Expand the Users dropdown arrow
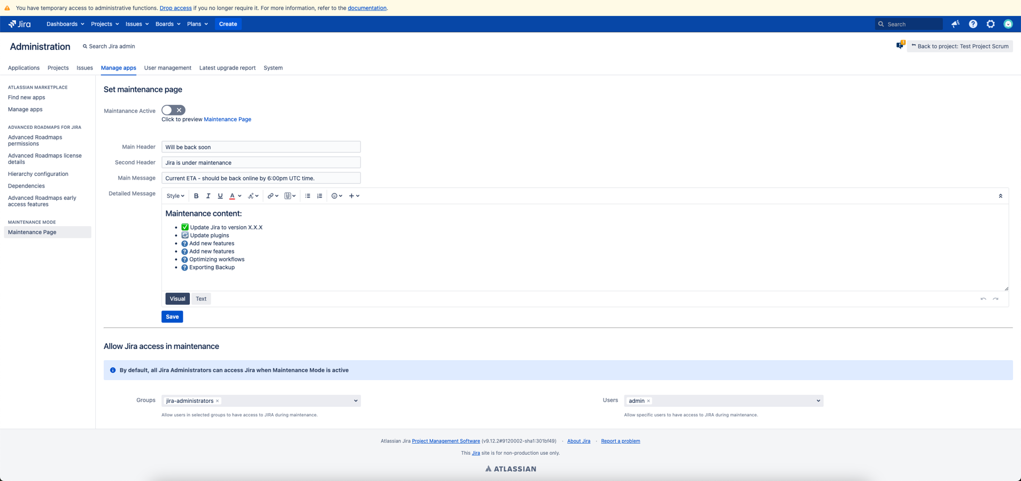Image resolution: width=1021 pixels, height=481 pixels. tap(818, 401)
